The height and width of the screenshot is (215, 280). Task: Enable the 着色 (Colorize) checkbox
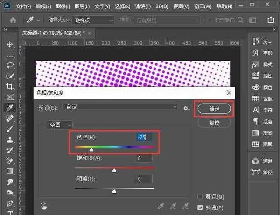(200, 197)
